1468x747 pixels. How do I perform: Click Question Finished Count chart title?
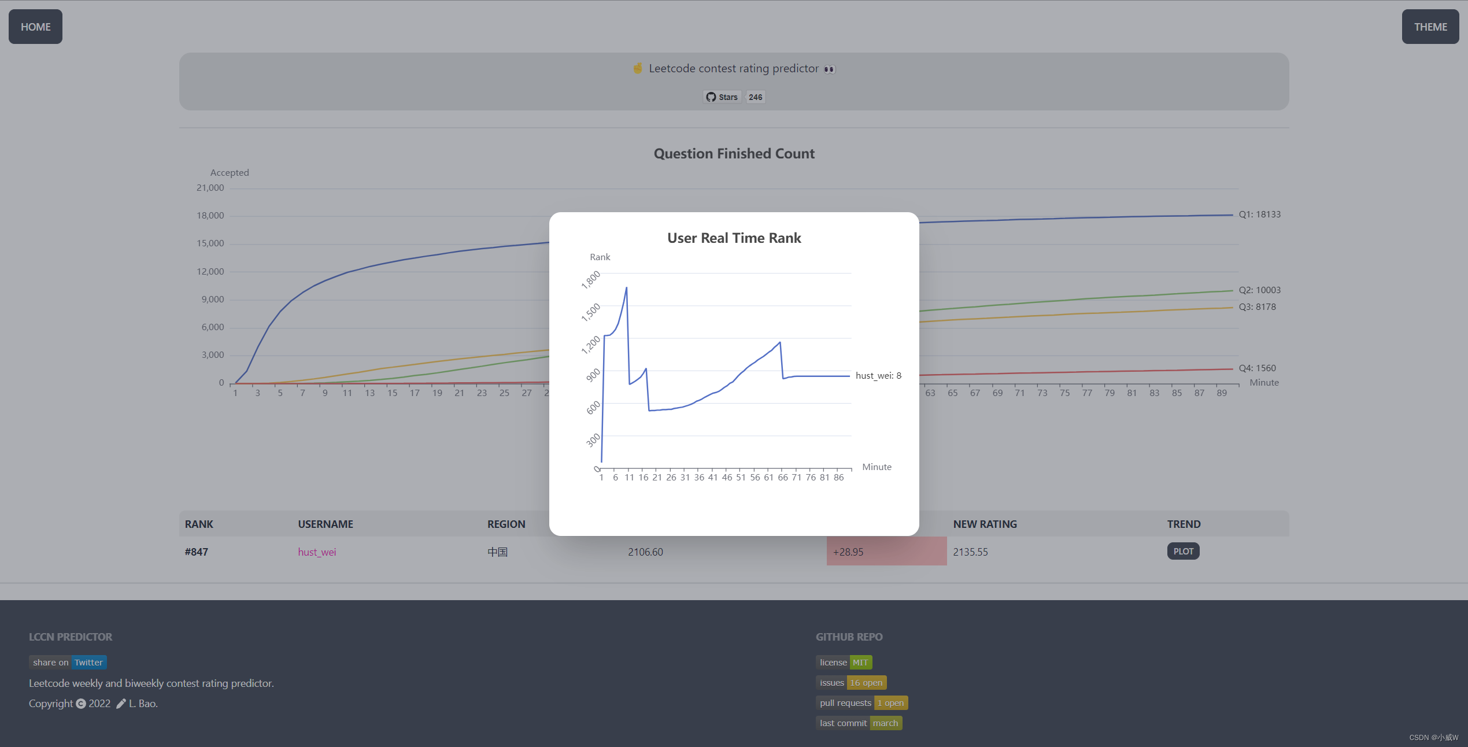734,153
